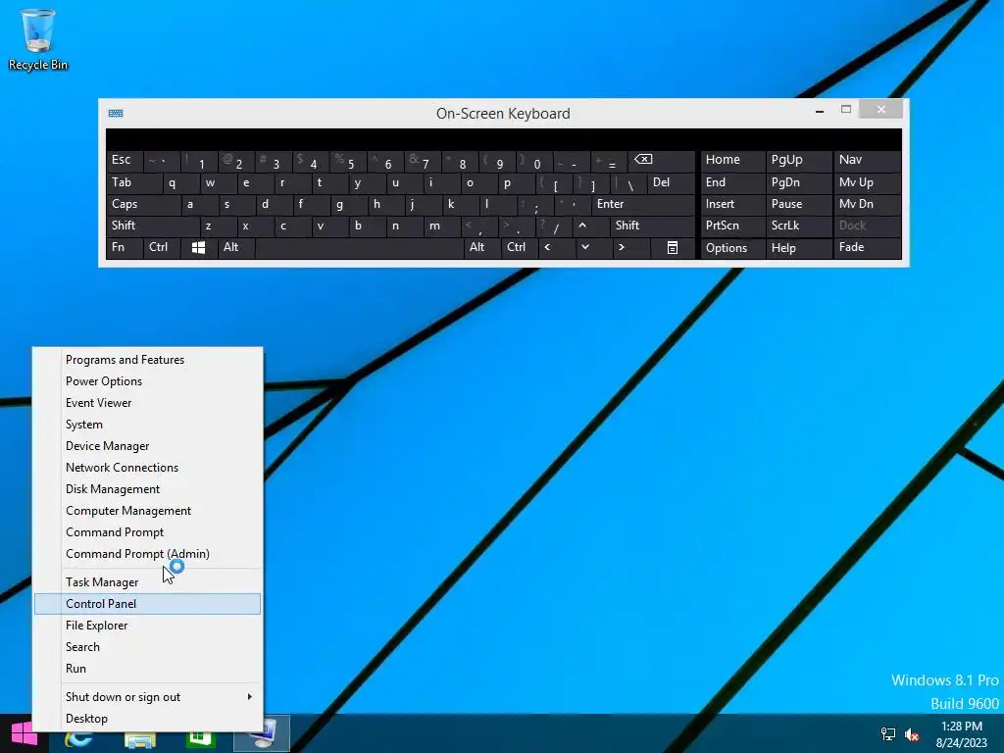Open Task Manager from the menu
Viewport: 1004px width, 753px height.
tap(147, 582)
